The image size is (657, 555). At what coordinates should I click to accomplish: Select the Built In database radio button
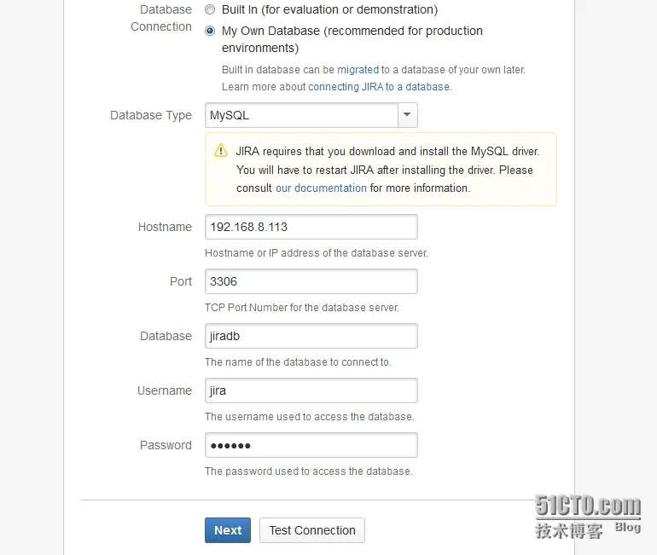[x=210, y=10]
